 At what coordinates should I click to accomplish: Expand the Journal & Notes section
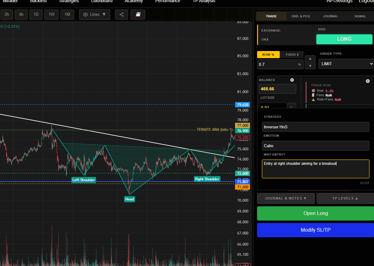286,198
